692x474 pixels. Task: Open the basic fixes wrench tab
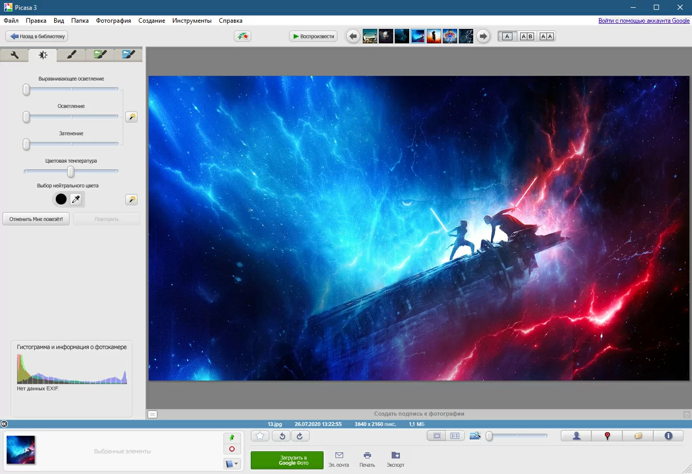pyautogui.click(x=14, y=55)
